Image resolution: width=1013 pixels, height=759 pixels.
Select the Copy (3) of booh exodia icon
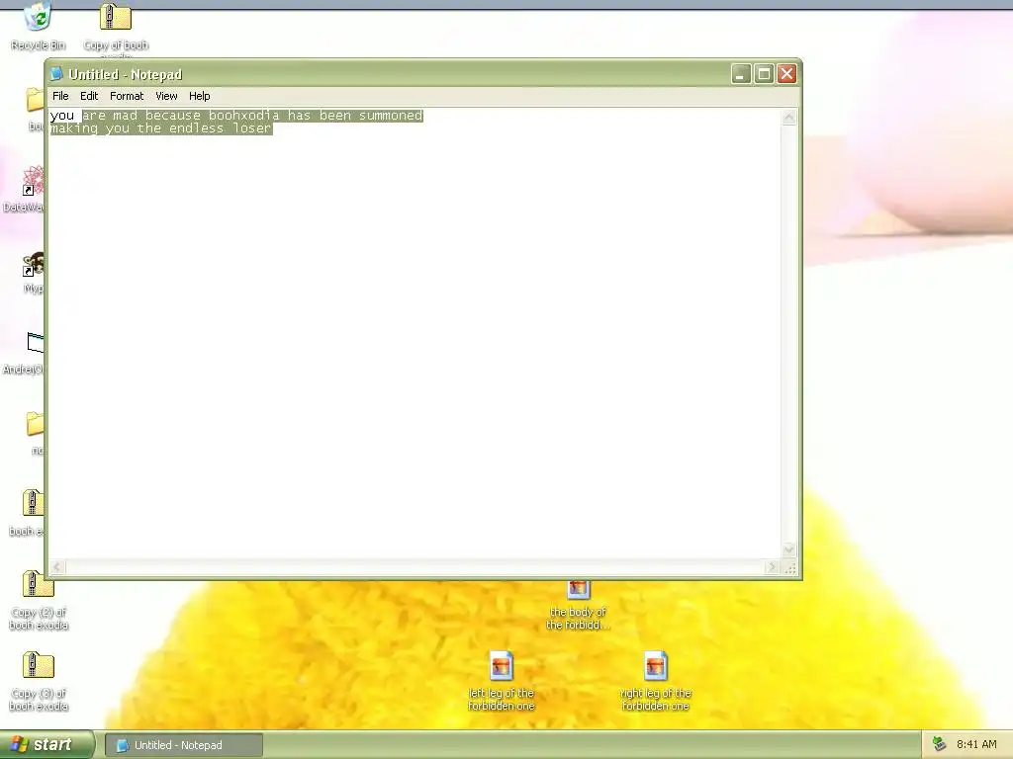(39, 682)
